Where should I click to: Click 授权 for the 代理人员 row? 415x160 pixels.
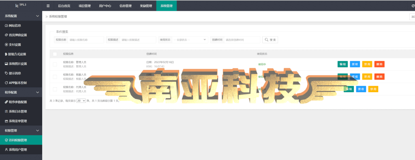point(361,89)
